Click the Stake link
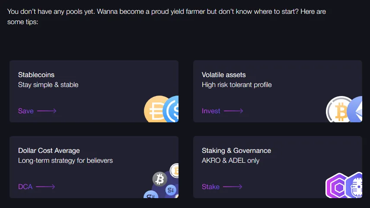 click(211, 186)
